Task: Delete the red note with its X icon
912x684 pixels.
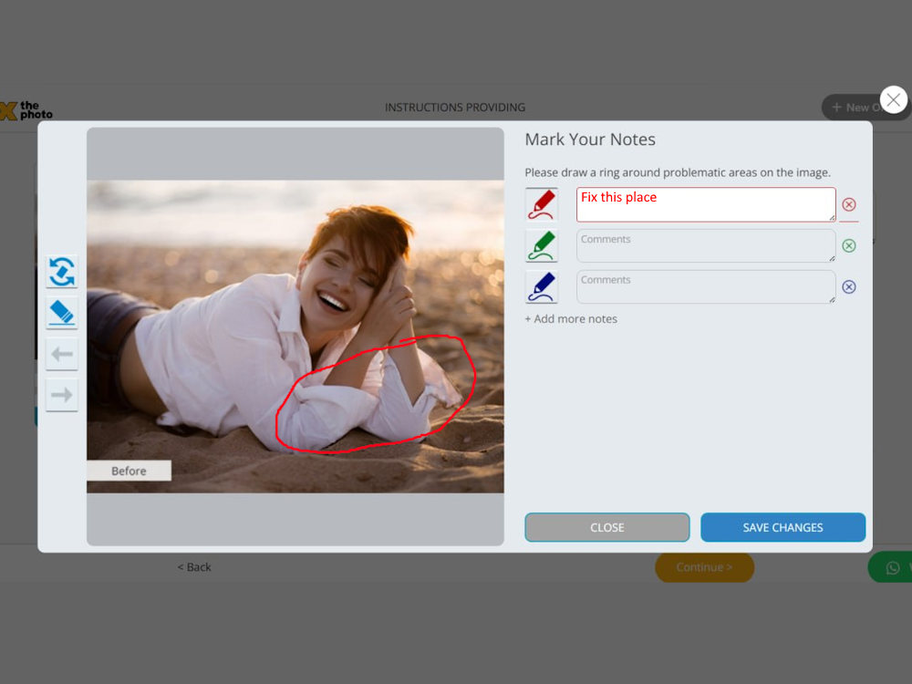Action: pyautogui.click(x=848, y=204)
